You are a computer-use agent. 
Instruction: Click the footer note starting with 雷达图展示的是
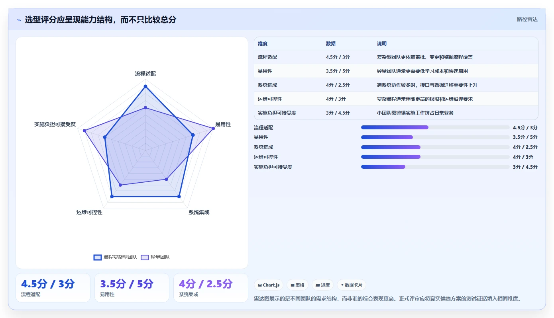[387, 298]
